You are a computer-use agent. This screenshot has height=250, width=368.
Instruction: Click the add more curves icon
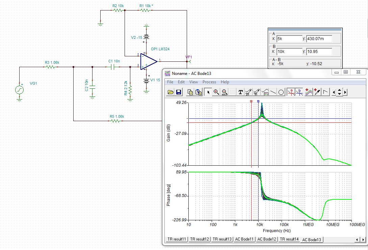point(308,92)
